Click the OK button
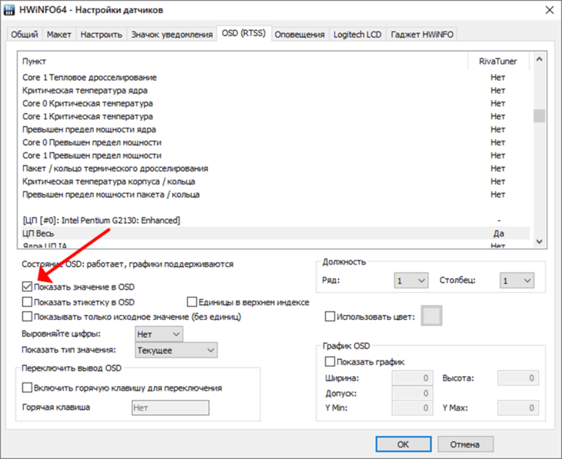The image size is (562, 459). 403,444
